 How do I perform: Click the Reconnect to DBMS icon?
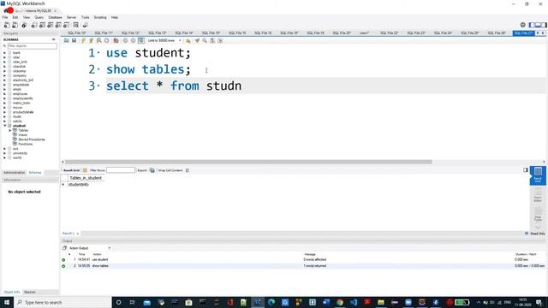[x=85, y=25]
